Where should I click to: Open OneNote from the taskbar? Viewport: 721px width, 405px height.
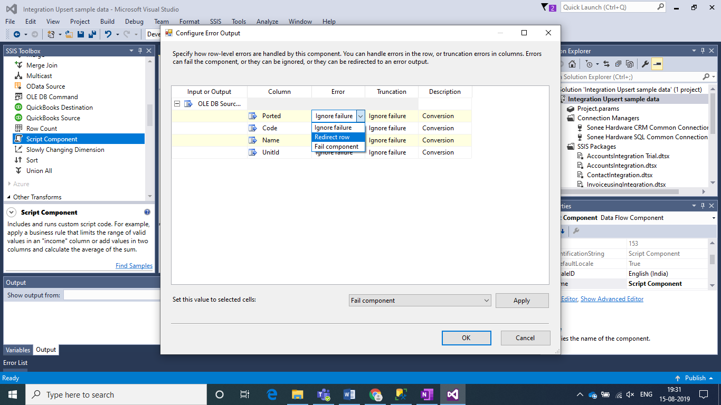427,394
